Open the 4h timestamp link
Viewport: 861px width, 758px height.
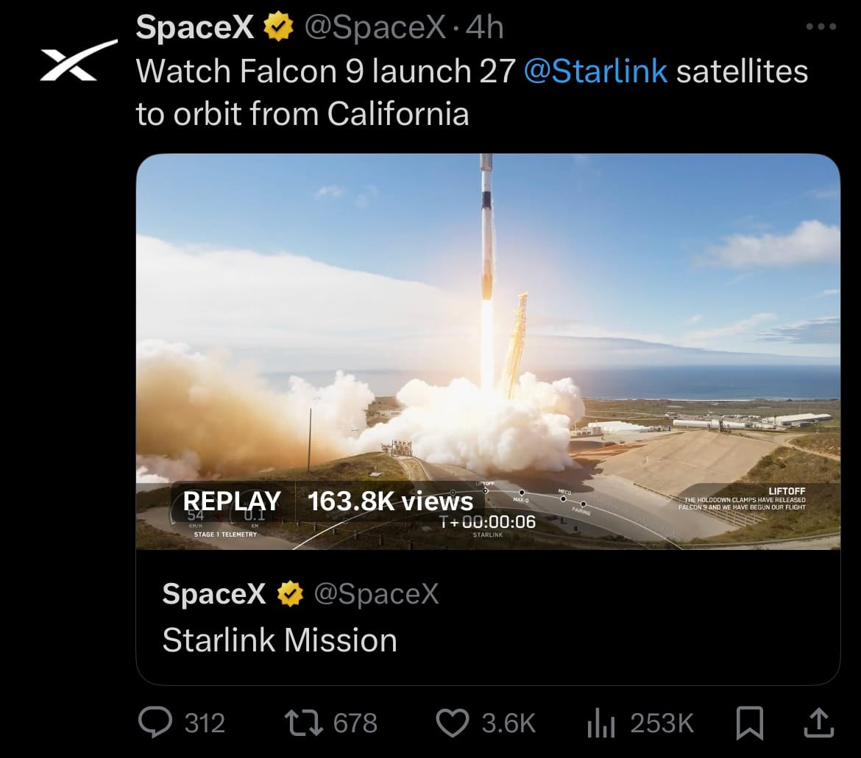coord(485,27)
